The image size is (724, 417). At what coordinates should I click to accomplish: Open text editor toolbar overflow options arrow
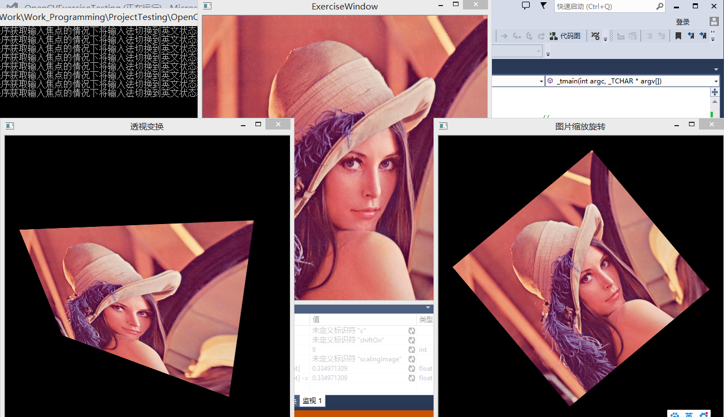click(x=713, y=39)
